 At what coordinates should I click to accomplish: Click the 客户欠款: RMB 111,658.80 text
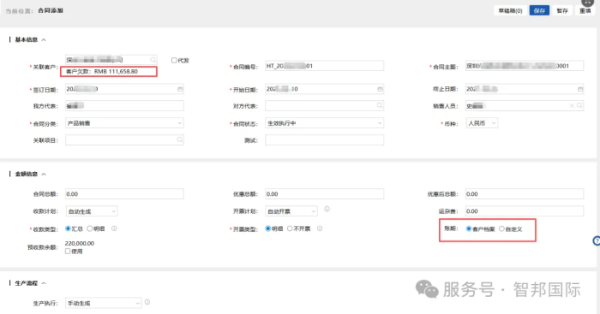(102, 71)
